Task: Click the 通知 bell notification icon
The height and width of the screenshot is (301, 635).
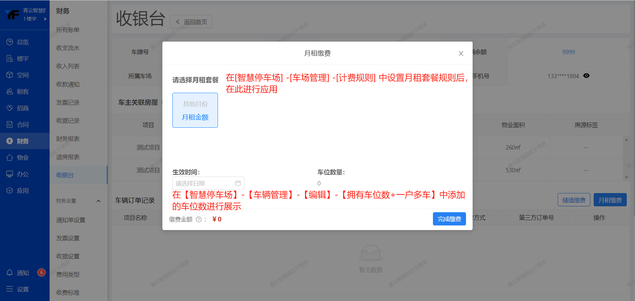Action: coord(10,273)
